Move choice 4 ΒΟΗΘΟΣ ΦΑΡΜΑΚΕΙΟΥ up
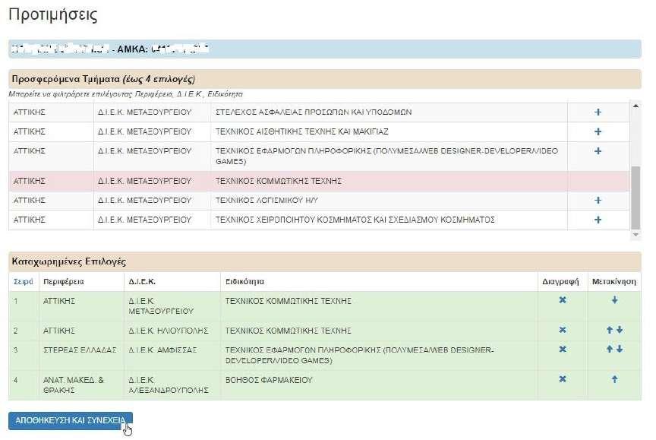This screenshot has height=440, width=656. click(x=614, y=379)
